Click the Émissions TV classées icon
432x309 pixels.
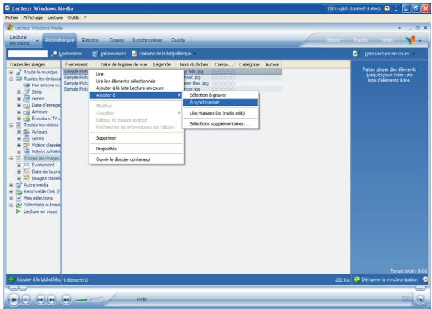pyautogui.click(x=26, y=119)
